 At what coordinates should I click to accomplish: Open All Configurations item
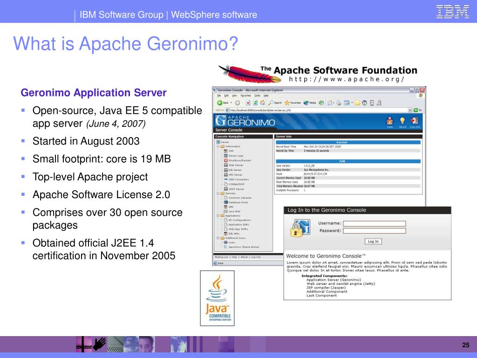pyautogui.click(x=237, y=220)
